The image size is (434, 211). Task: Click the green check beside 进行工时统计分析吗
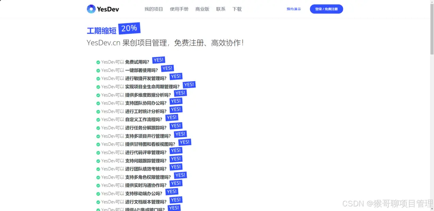tap(98, 111)
